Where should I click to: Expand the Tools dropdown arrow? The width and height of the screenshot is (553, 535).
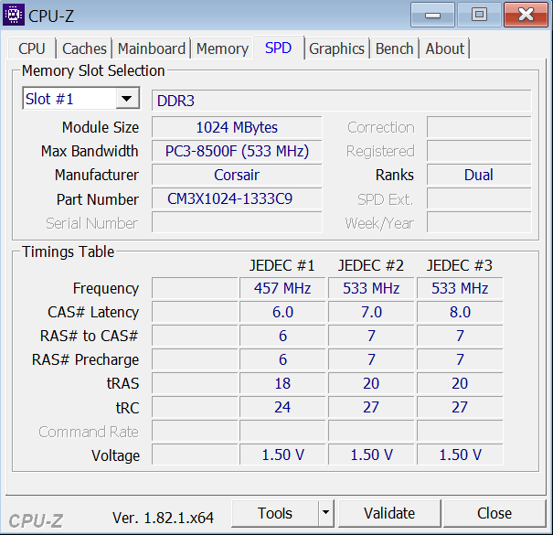coord(326,513)
